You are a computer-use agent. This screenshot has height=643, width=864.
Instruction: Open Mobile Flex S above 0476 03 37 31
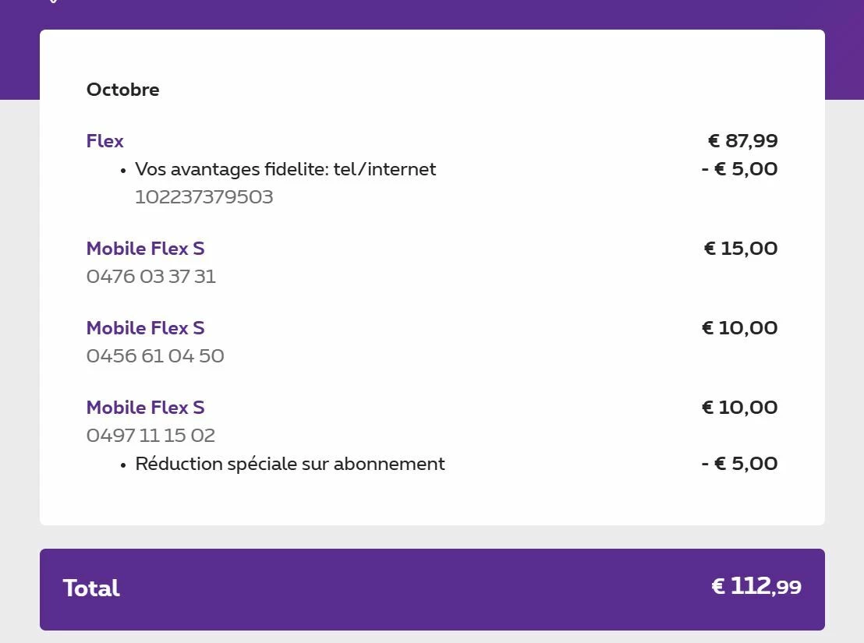click(145, 249)
